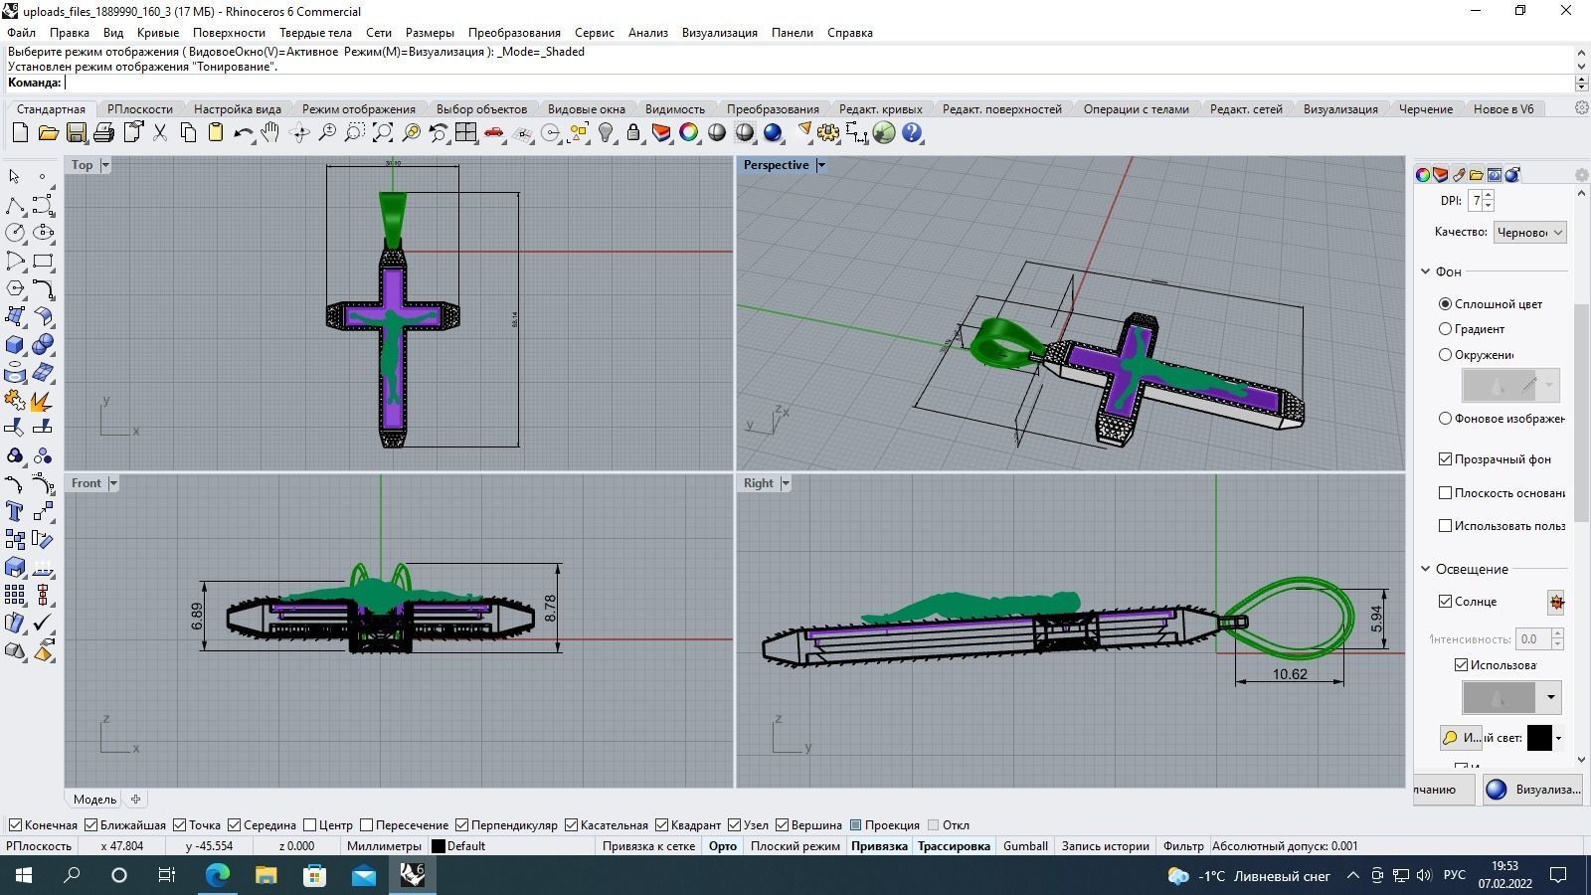1591x895 pixels.
Task: Open the Right viewport dropdown arrow
Action: tap(786, 483)
